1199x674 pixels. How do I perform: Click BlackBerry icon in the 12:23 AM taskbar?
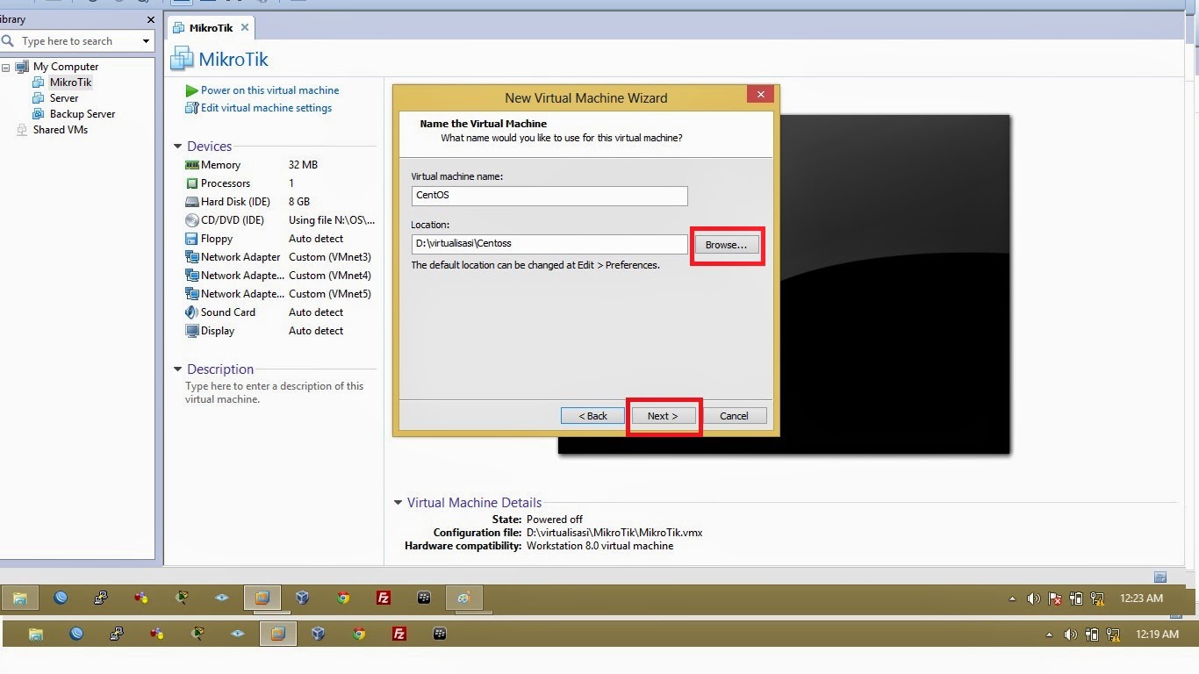[x=424, y=599]
